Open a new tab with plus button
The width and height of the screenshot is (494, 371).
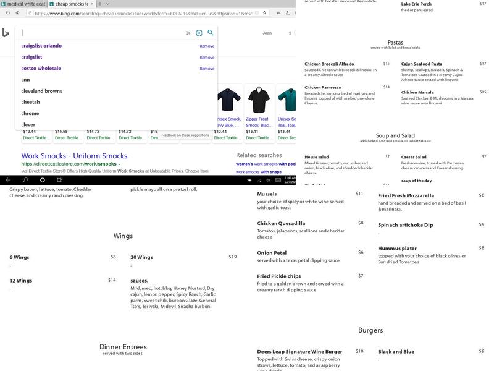click(99, 4)
